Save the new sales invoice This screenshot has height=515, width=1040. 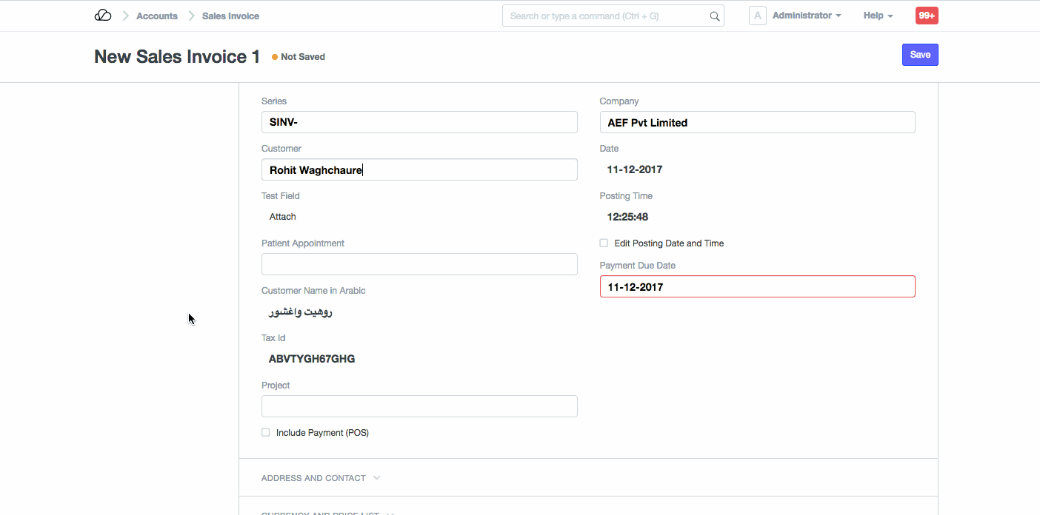click(920, 55)
